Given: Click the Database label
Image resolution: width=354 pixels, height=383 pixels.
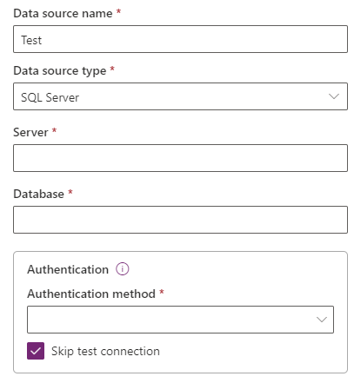Looking at the screenshot, I should point(38,194).
